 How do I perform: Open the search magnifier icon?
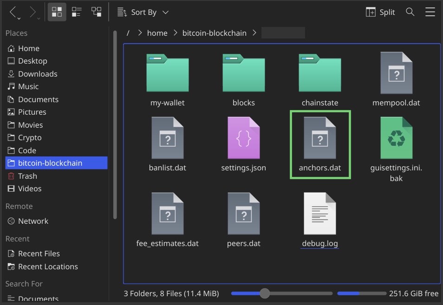(410, 12)
